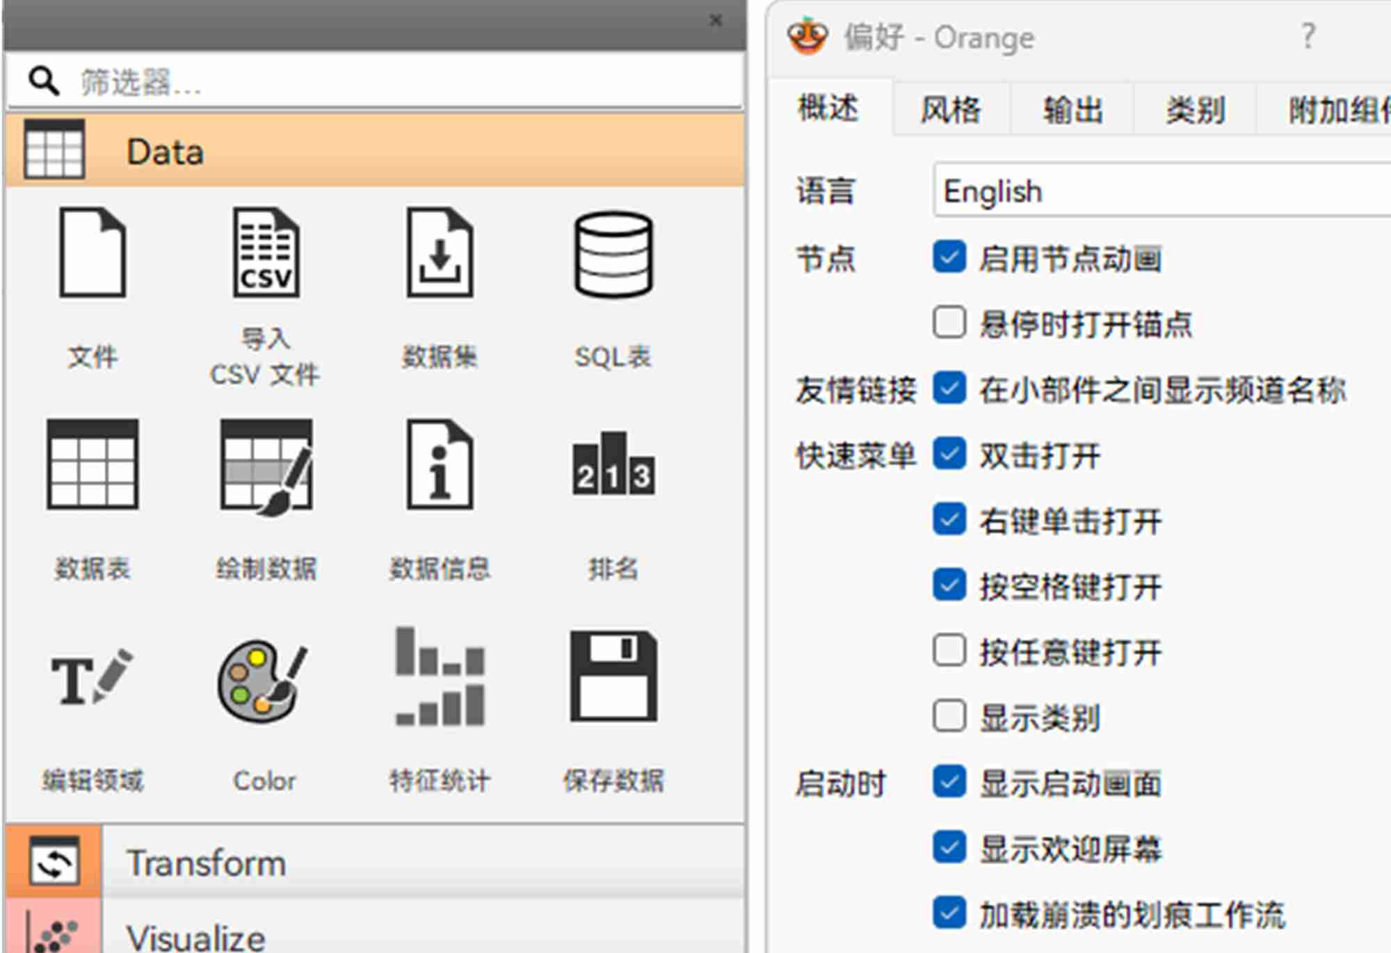This screenshot has width=1391, height=953.
Task: Switch to the 风格 tab
Action: click(x=950, y=110)
